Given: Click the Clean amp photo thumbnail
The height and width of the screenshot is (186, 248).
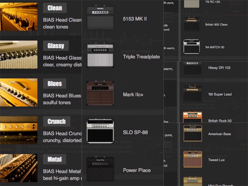Looking at the screenshot, I should 19,17.
